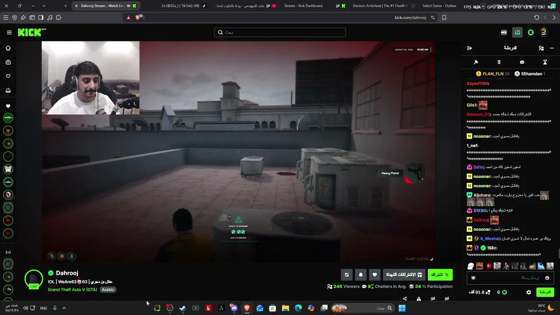This screenshot has height=315, width=560.
Task: Click the trash icon in chat toolbar
Action: [499, 62]
